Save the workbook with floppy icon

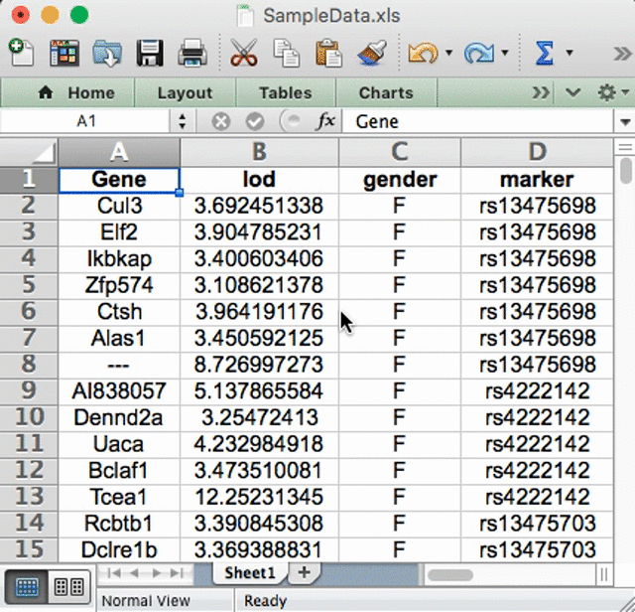[150, 53]
